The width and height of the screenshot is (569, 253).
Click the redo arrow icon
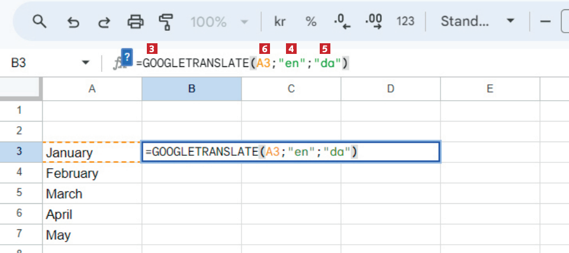pyautogui.click(x=104, y=22)
